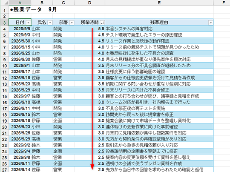Open the 残業理由 column filter dropdown
The height and width of the screenshot is (172, 230).
pos(211,23)
